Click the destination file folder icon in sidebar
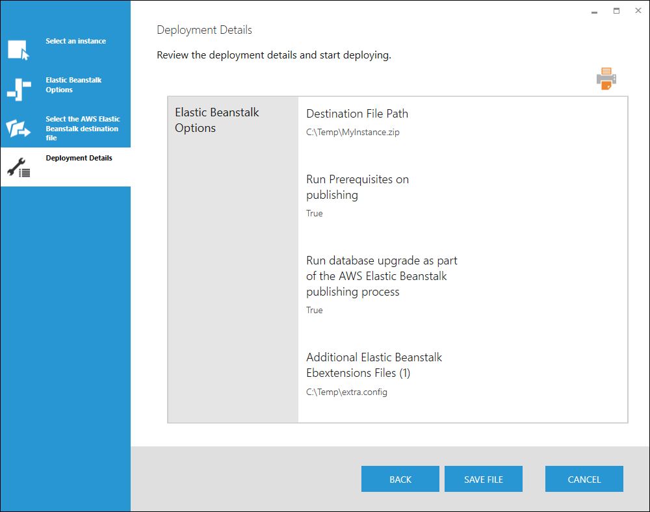 click(18, 128)
